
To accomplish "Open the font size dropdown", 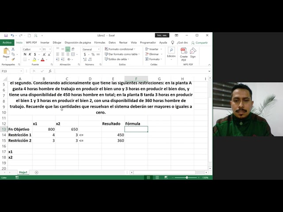I will [x=50, y=49].
